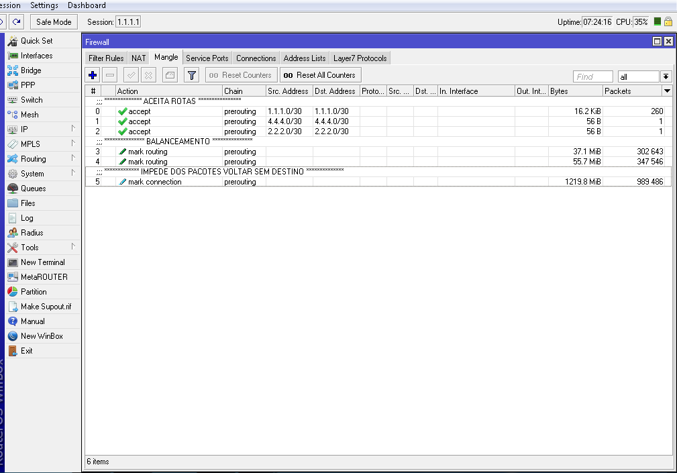Select mark routing rule number 3

pos(378,152)
